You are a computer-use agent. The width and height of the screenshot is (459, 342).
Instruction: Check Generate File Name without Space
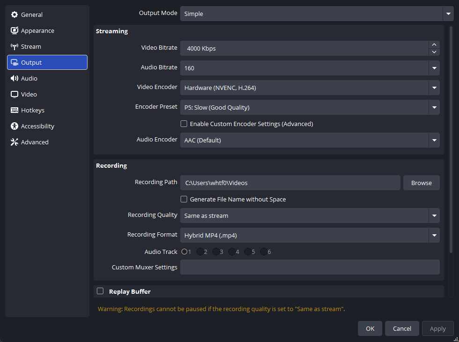tap(184, 200)
